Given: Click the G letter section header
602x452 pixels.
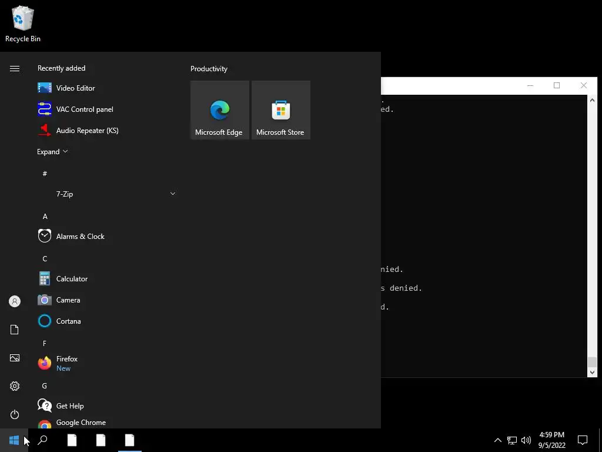Looking at the screenshot, I should click(45, 385).
